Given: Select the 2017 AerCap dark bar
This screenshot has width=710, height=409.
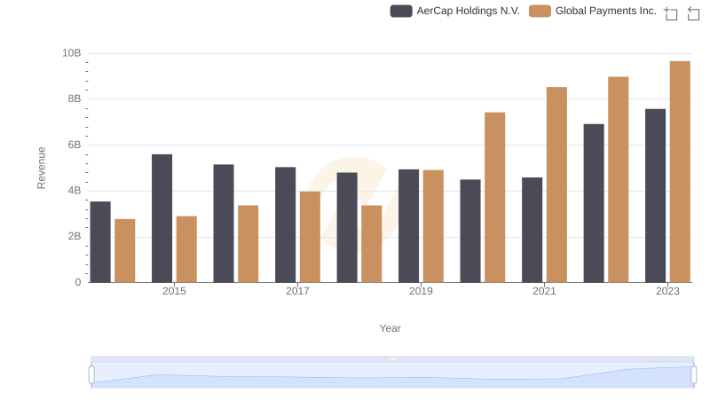Looking at the screenshot, I should click(x=285, y=224).
